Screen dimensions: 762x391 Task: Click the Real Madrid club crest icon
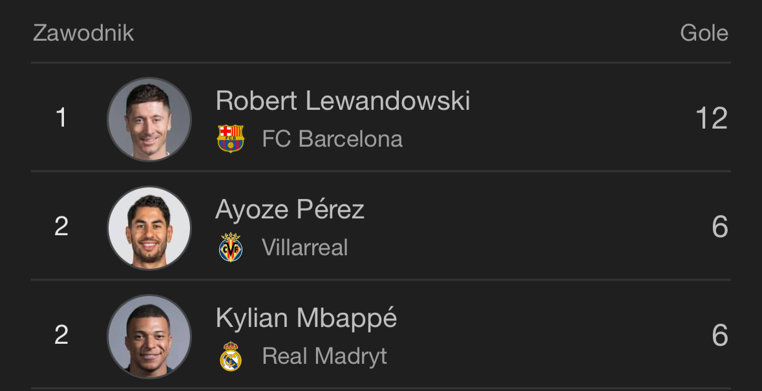(x=230, y=356)
